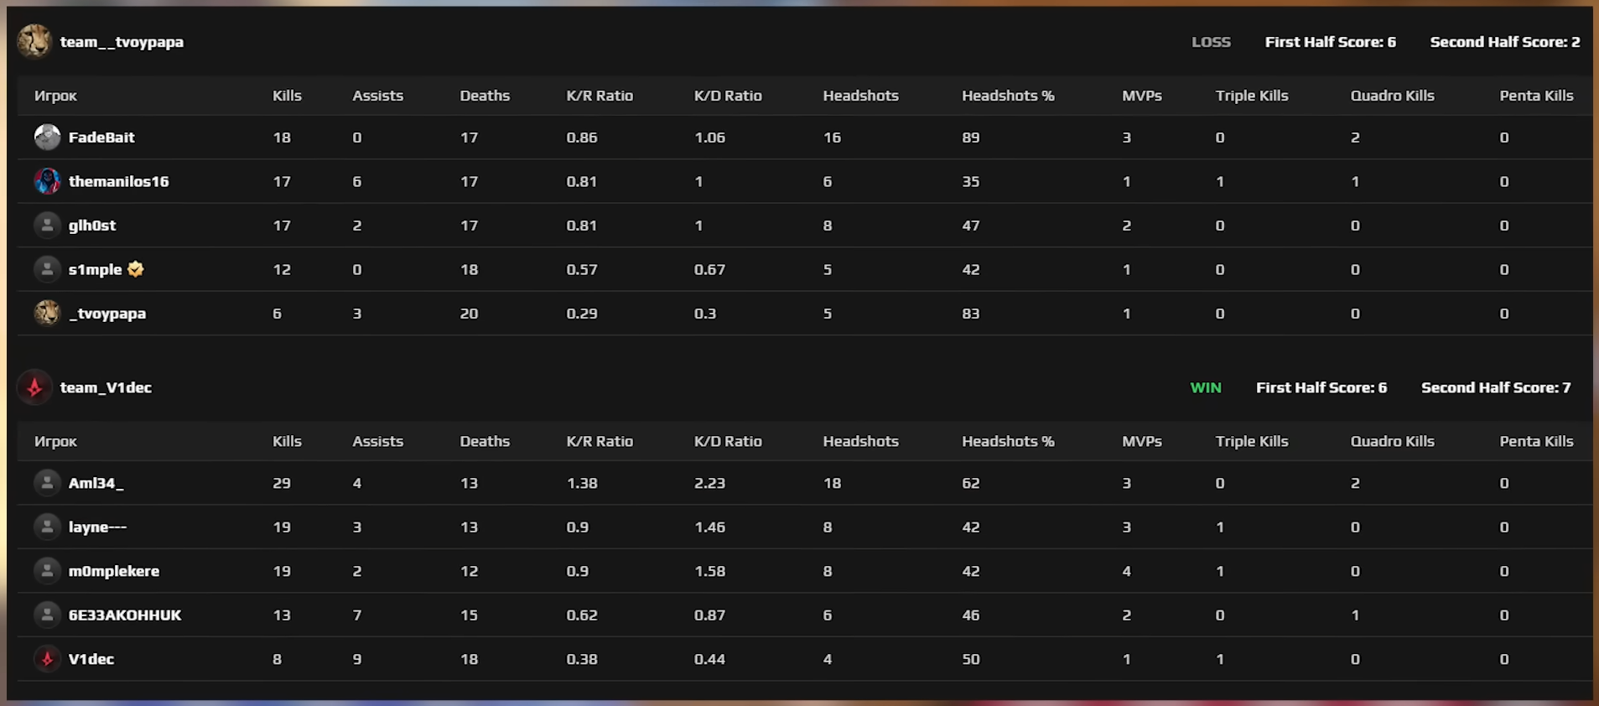Click MVPs header in team_V1dec table
The image size is (1599, 706).
pyautogui.click(x=1142, y=441)
